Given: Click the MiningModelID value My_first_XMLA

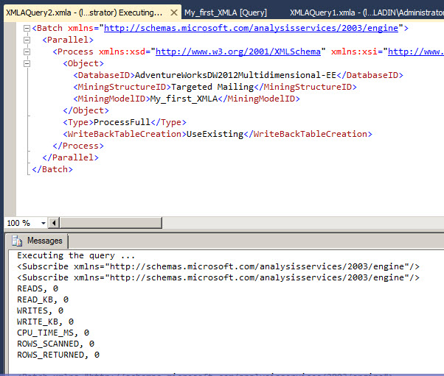Looking at the screenshot, I should pyautogui.click(x=184, y=99).
